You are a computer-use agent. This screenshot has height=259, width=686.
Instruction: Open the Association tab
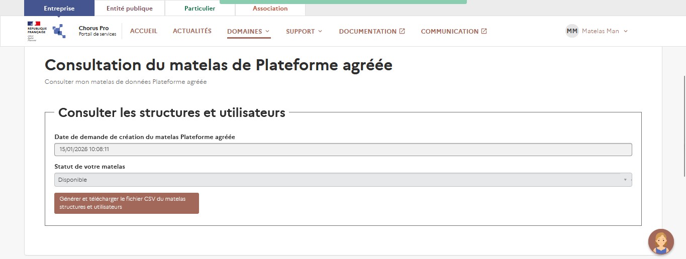[x=270, y=9]
